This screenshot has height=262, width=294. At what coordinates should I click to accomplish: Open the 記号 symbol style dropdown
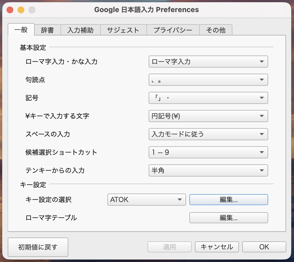[x=208, y=98]
